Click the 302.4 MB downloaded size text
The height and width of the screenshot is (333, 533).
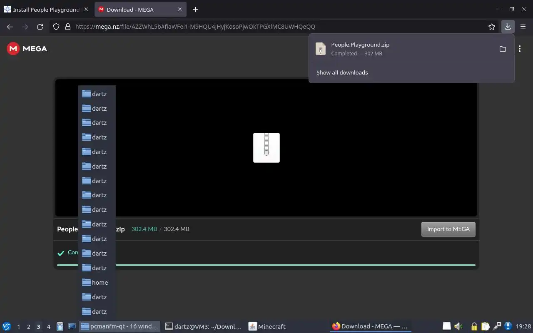click(x=144, y=229)
